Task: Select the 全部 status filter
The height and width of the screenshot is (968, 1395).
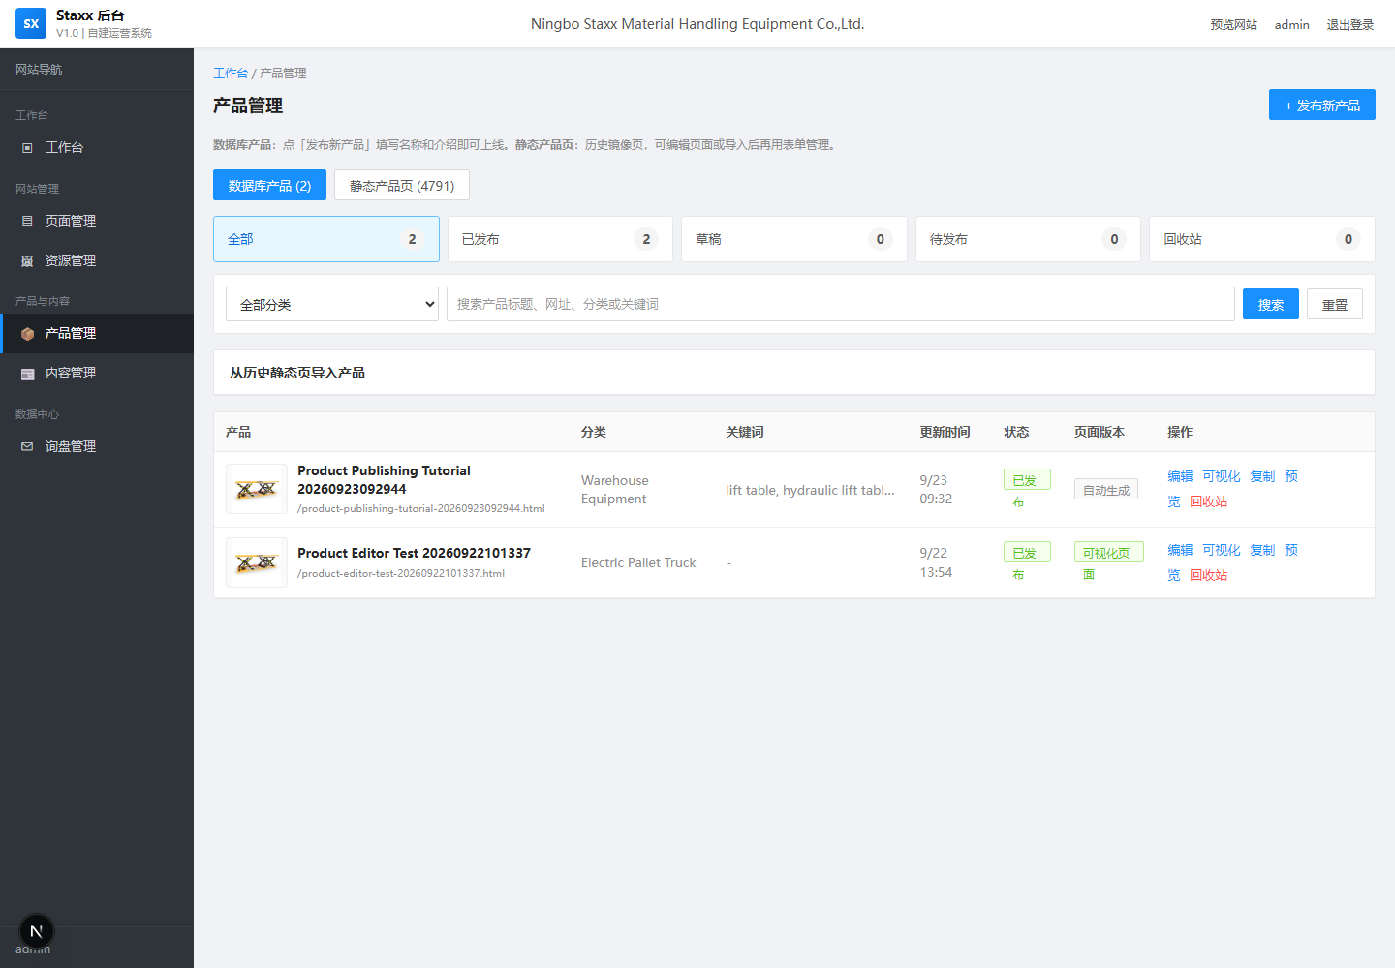Action: click(326, 239)
